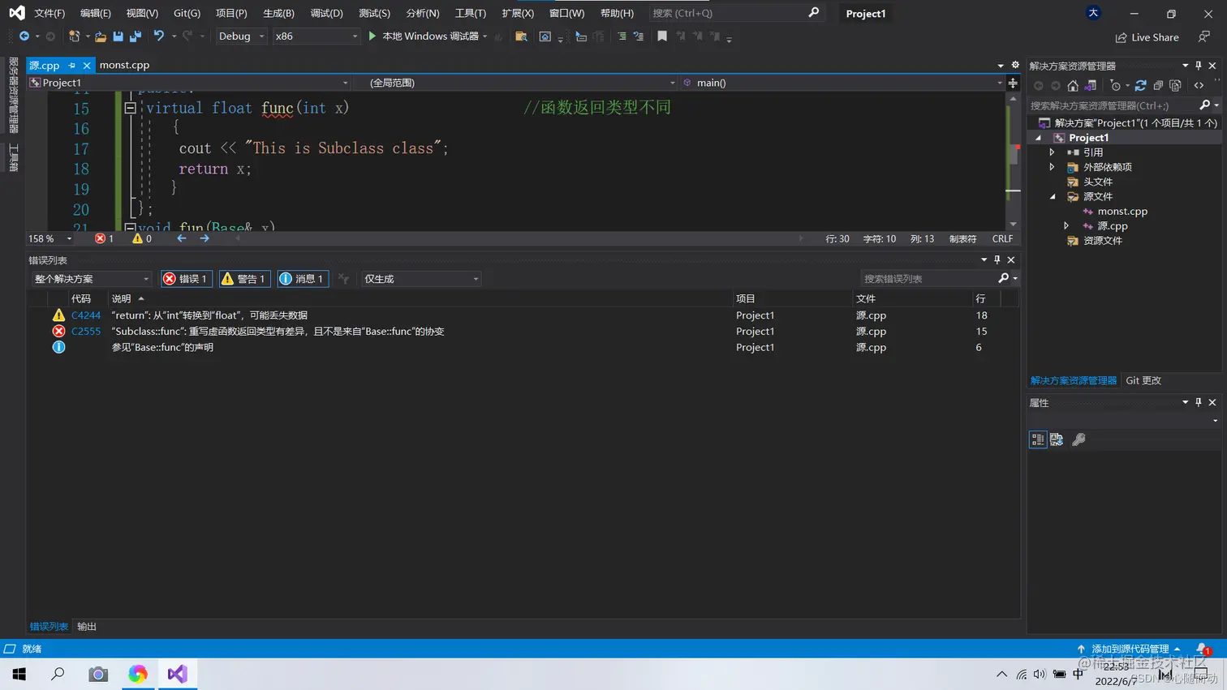This screenshot has height=690, width=1227.
Task: Open the Debug configuration dropdown
Action: [x=241, y=36]
